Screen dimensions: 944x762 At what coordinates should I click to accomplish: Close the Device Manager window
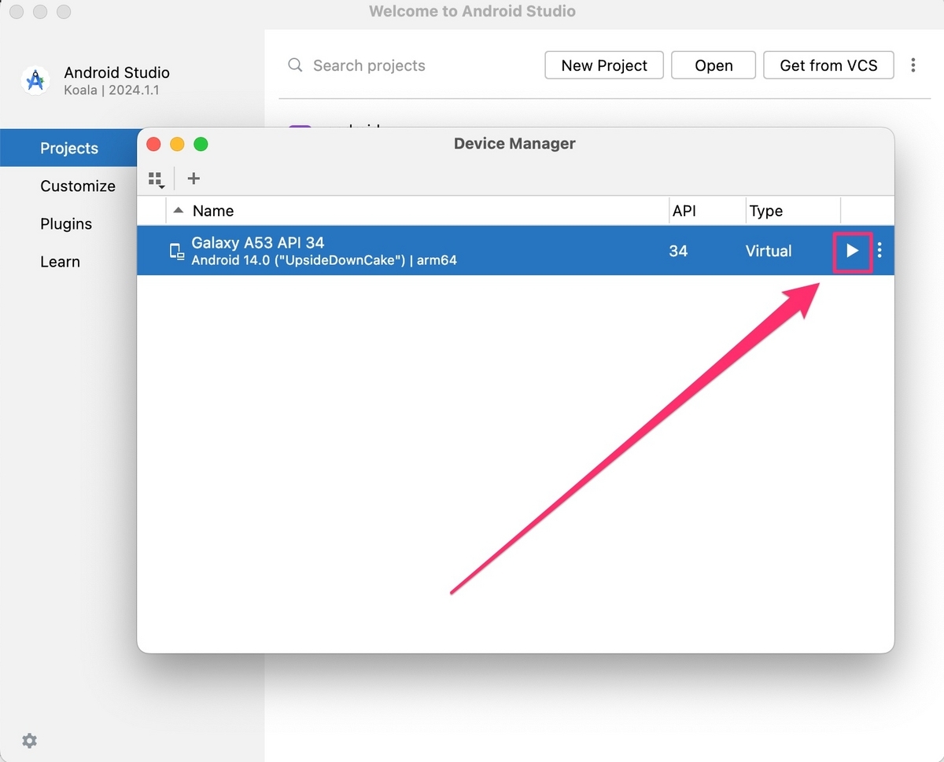coord(154,144)
